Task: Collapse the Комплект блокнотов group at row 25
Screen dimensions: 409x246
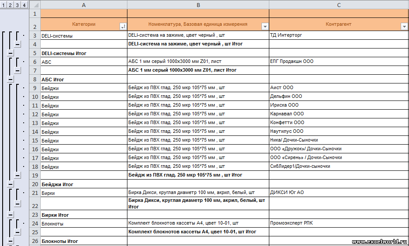Action: pos(18,232)
